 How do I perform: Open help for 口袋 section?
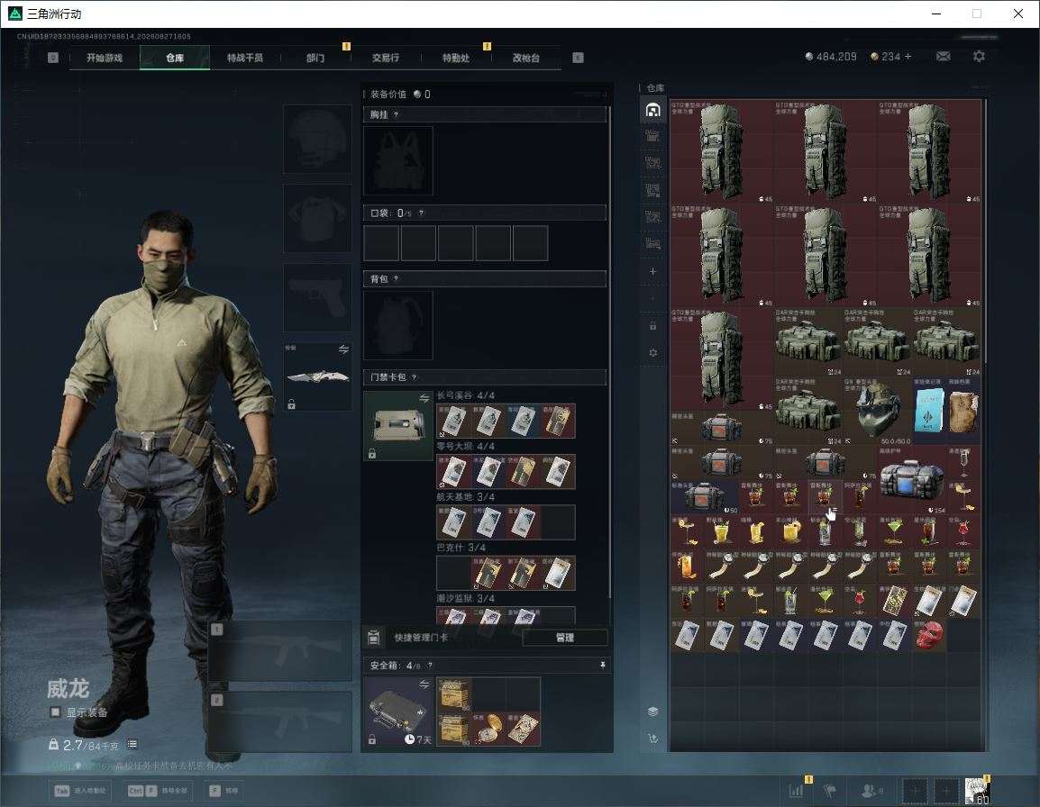[x=421, y=213]
